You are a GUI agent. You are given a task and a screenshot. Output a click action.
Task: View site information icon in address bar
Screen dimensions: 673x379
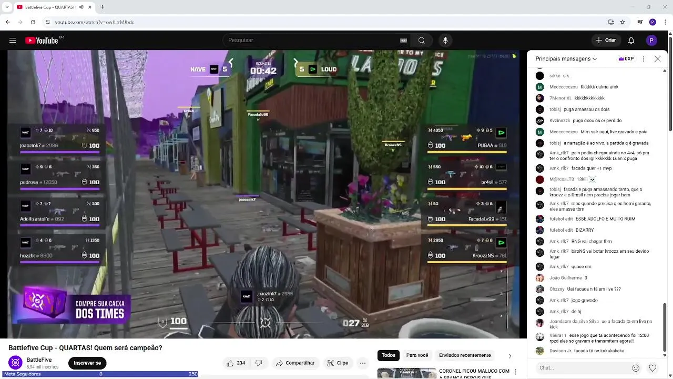pos(47,22)
